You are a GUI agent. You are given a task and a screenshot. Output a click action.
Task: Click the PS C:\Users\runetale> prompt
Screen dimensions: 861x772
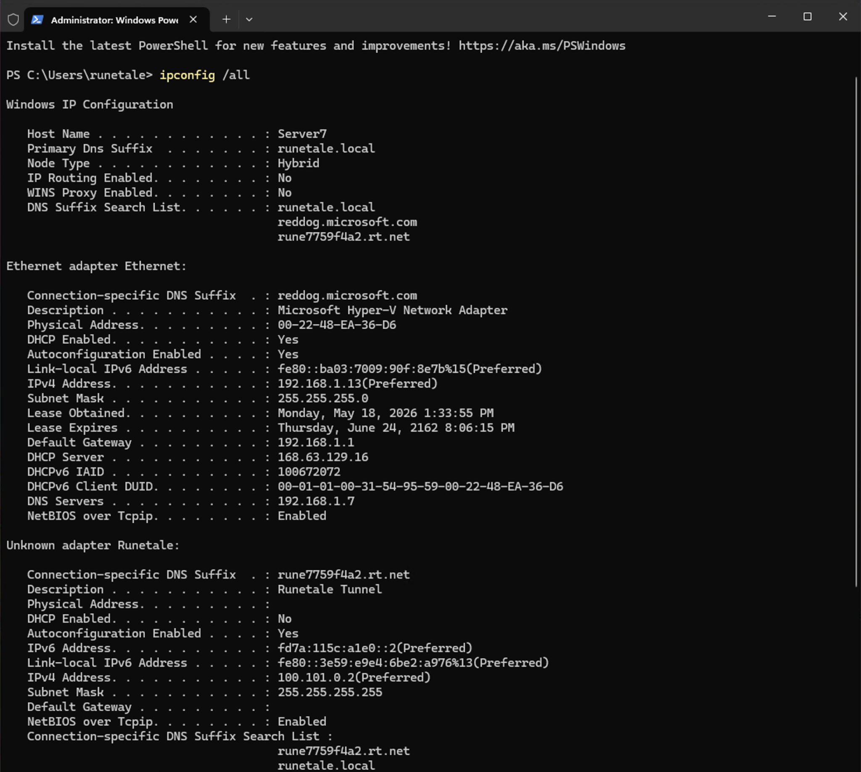79,76
